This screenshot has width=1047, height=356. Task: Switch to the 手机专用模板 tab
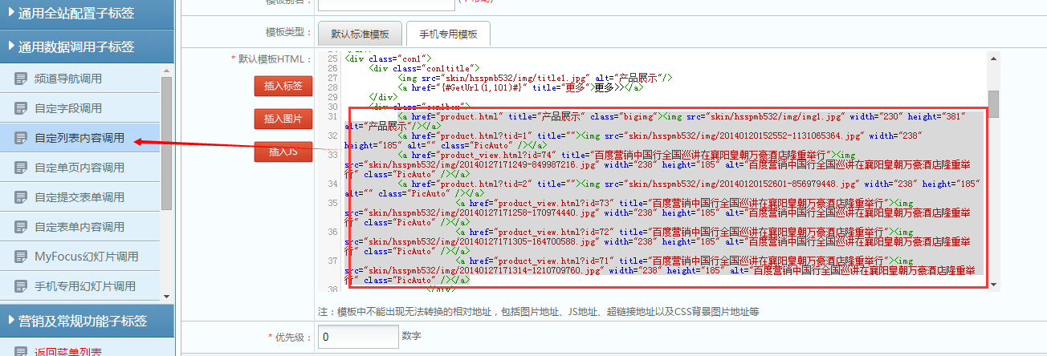pos(442,34)
